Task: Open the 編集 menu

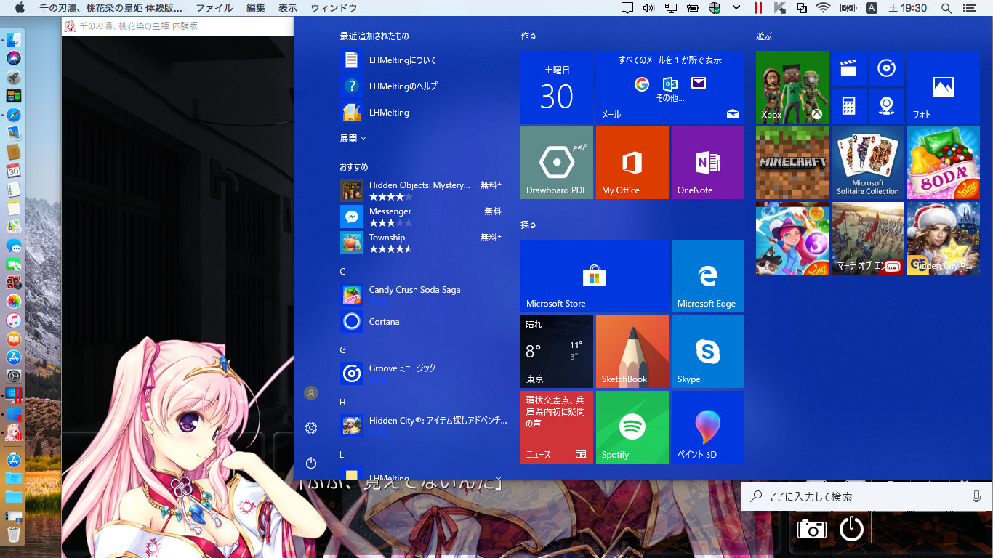Action: pyautogui.click(x=256, y=8)
